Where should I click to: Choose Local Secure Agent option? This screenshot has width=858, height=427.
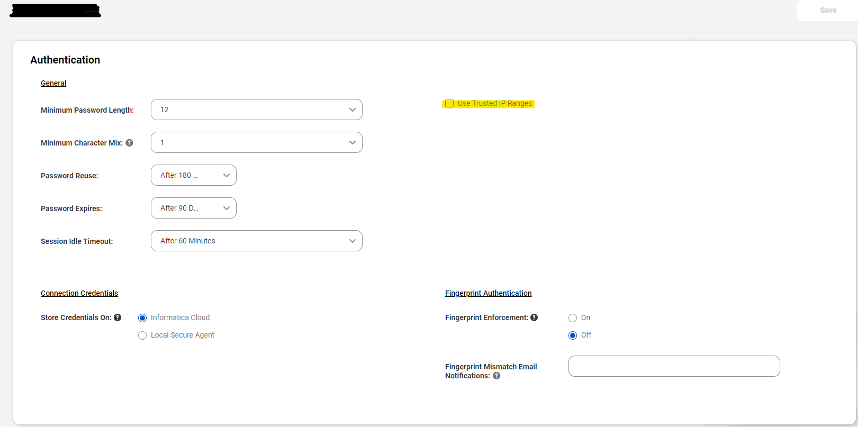coord(142,335)
